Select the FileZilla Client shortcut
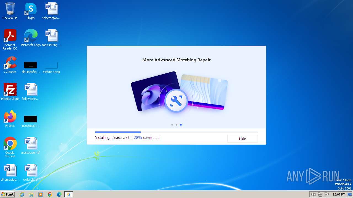 10,92
